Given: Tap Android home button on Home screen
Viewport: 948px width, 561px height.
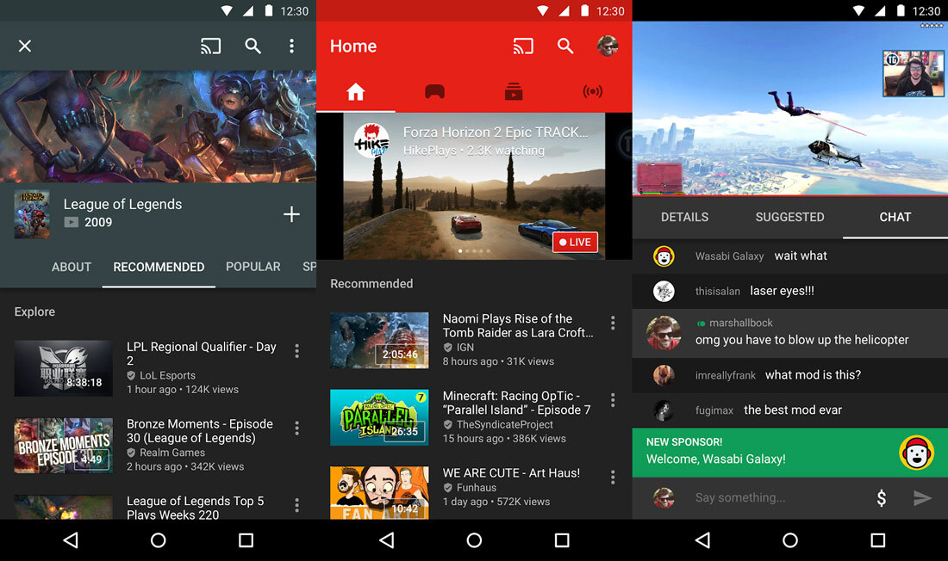Looking at the screenshot, I should (474, 539).
